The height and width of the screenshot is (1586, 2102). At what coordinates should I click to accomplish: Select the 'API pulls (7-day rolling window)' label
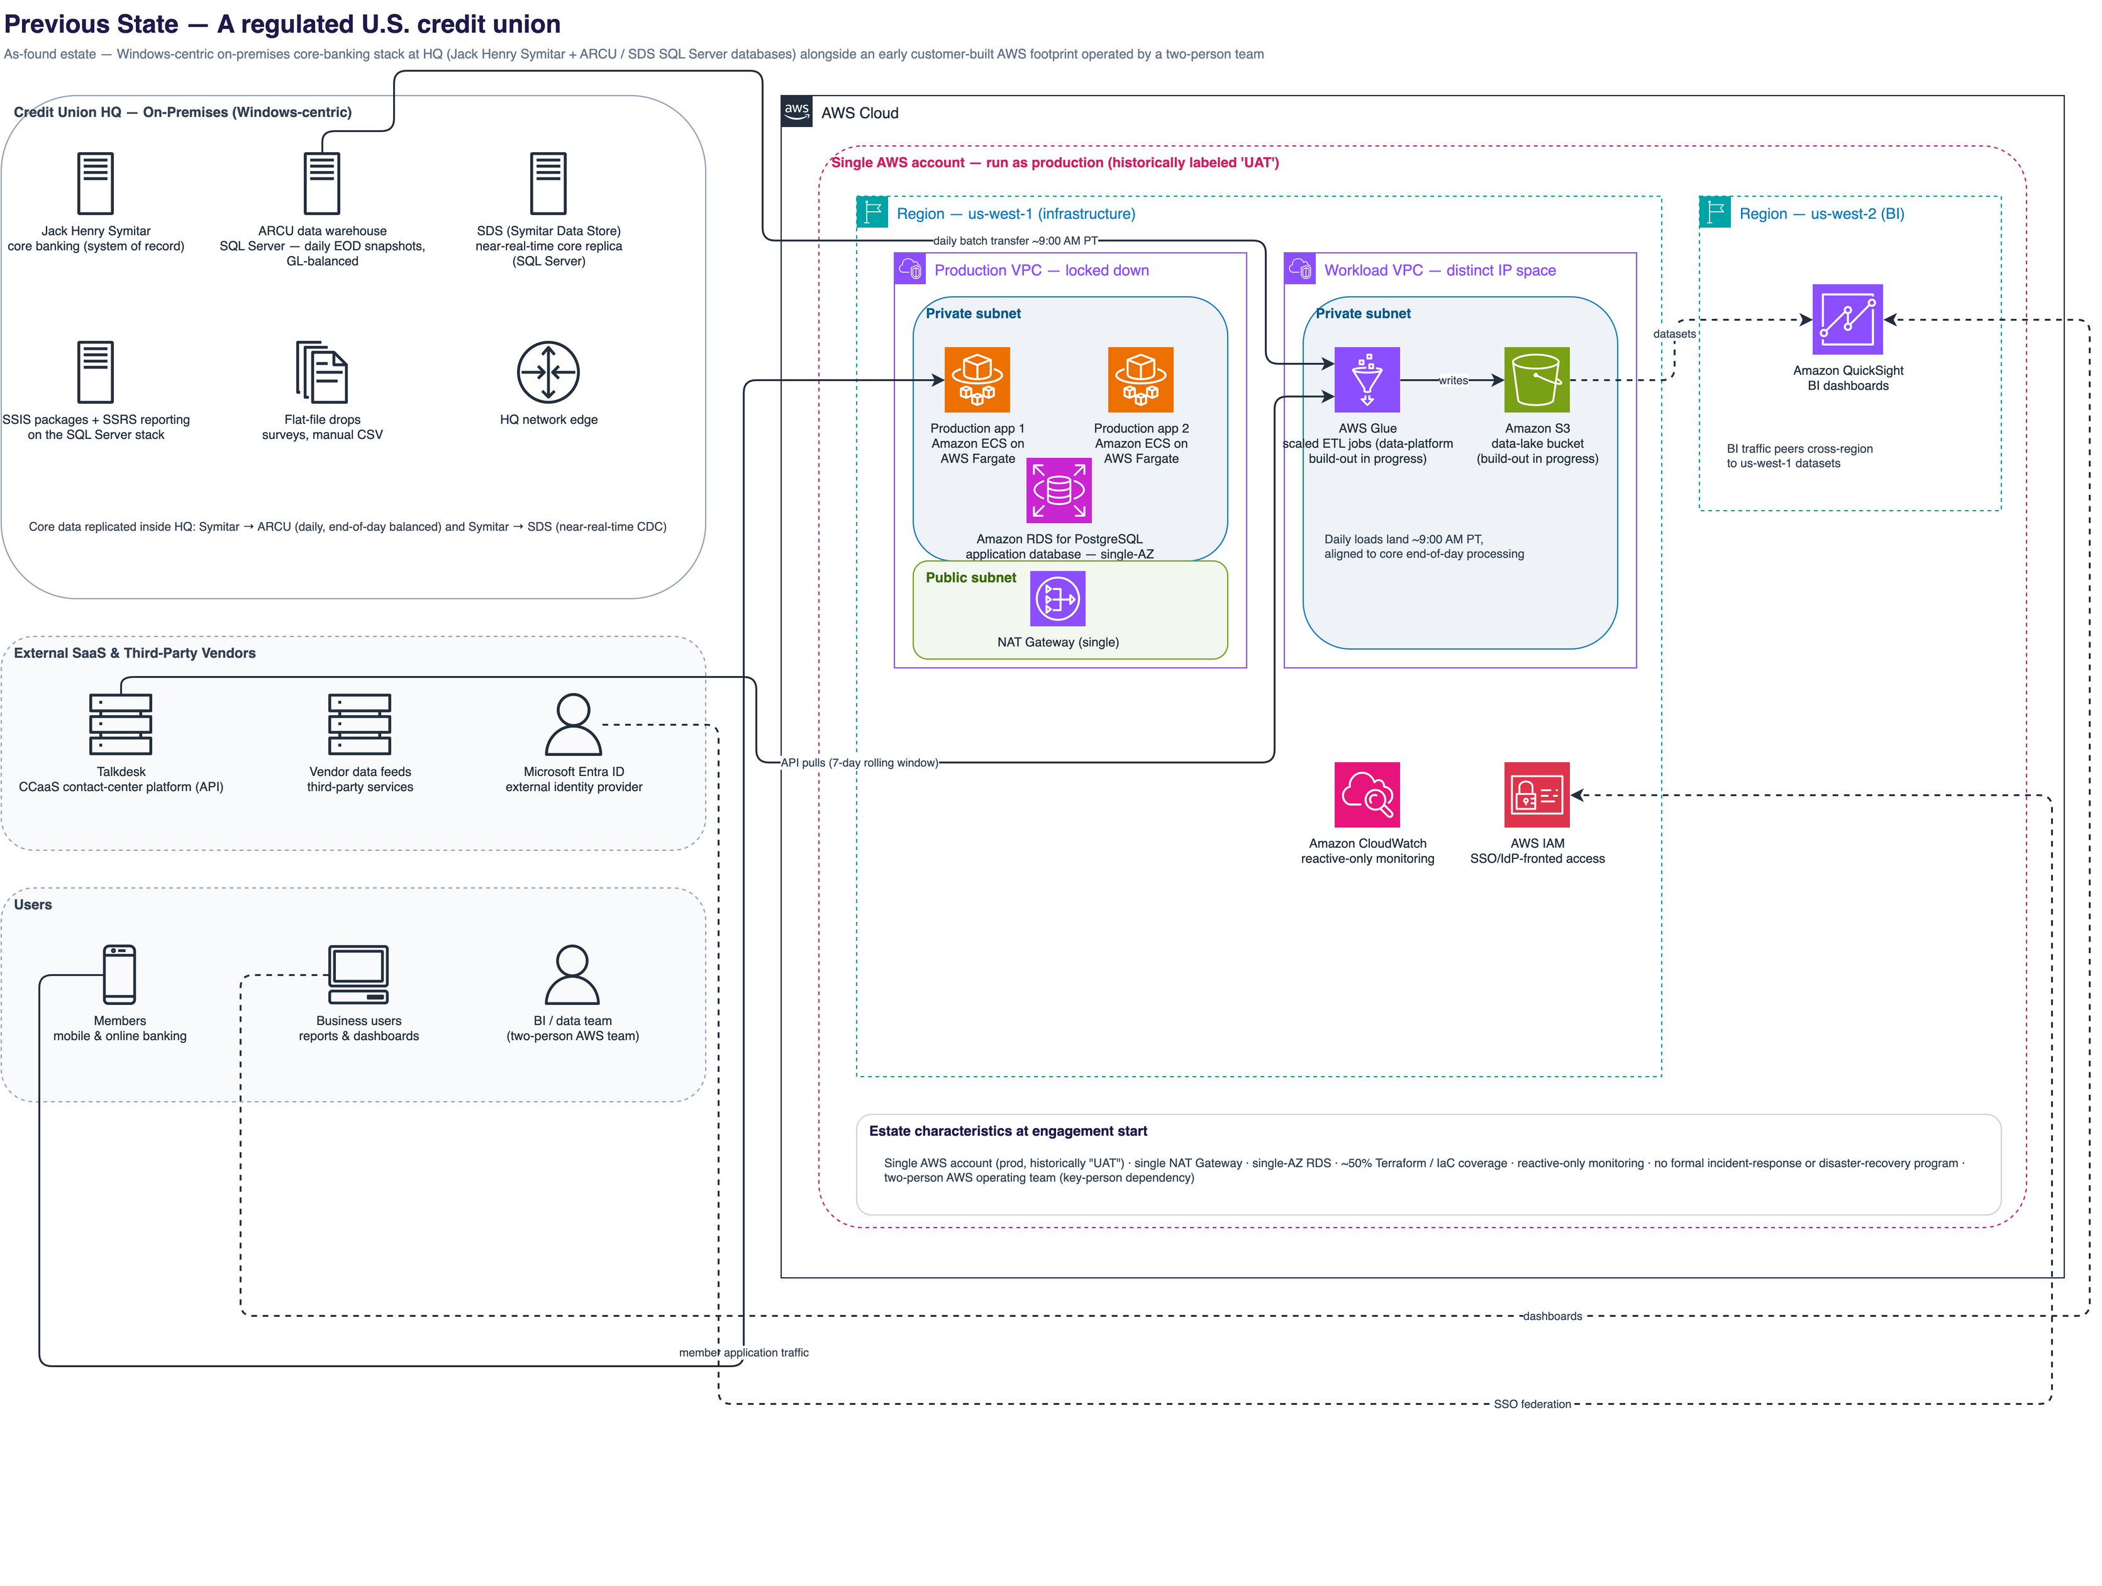click(x=859, y=763)
